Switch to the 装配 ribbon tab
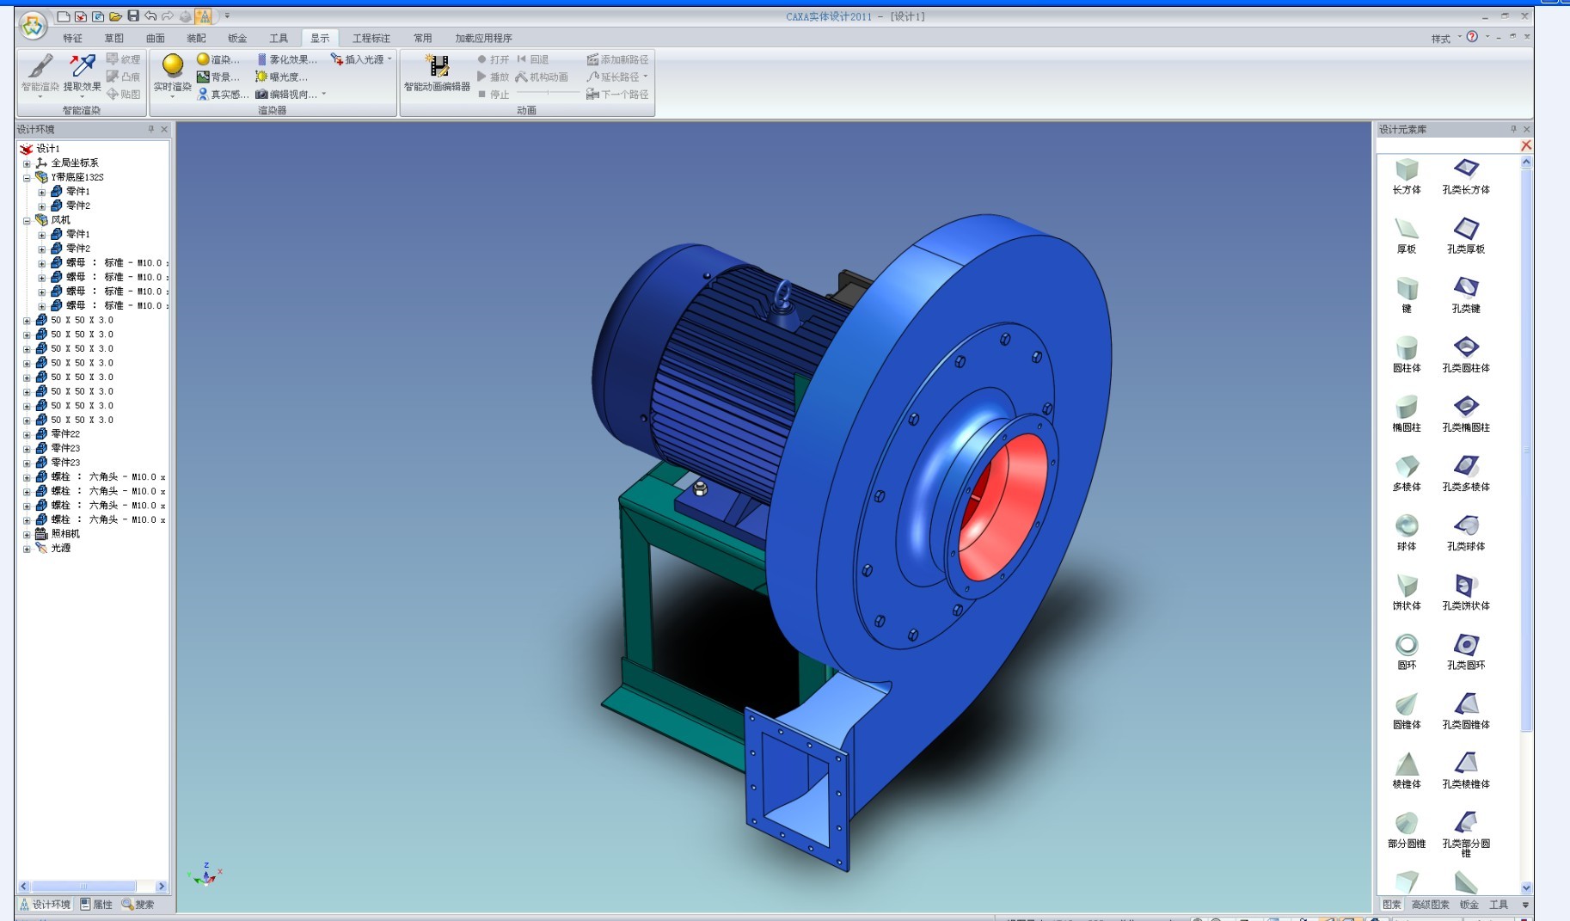The image size is (1570, 921). pyautogui.click(x=196, y=38)
